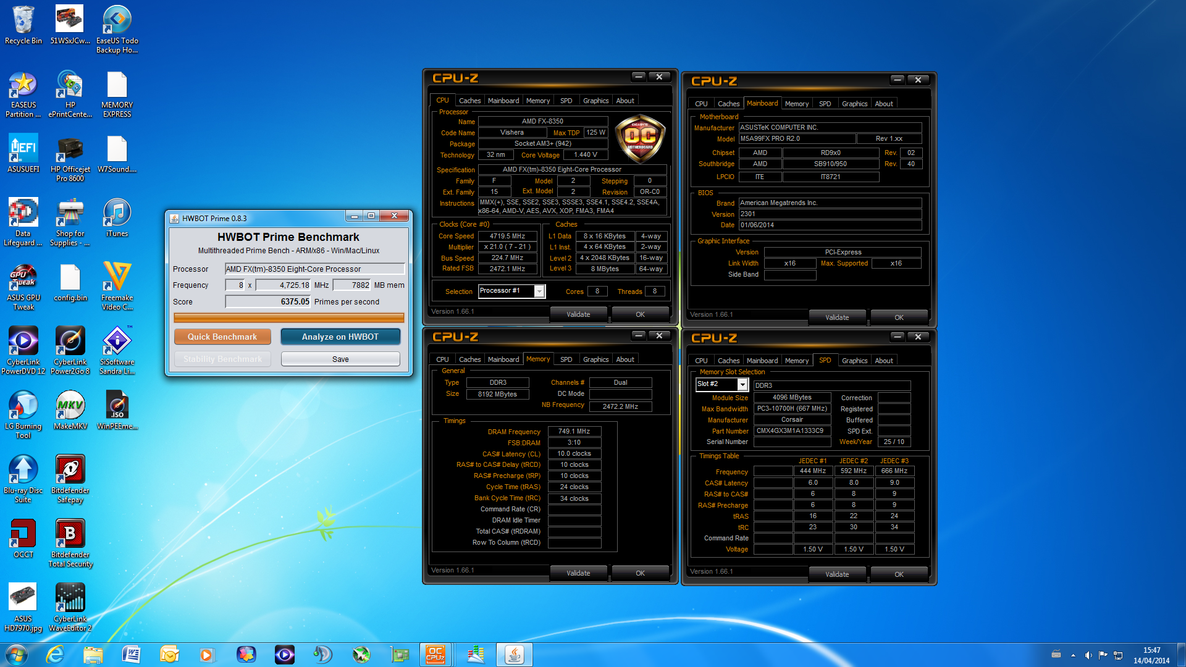
Task: Click the Score value field 6375.05
Action: pos(267,301)
